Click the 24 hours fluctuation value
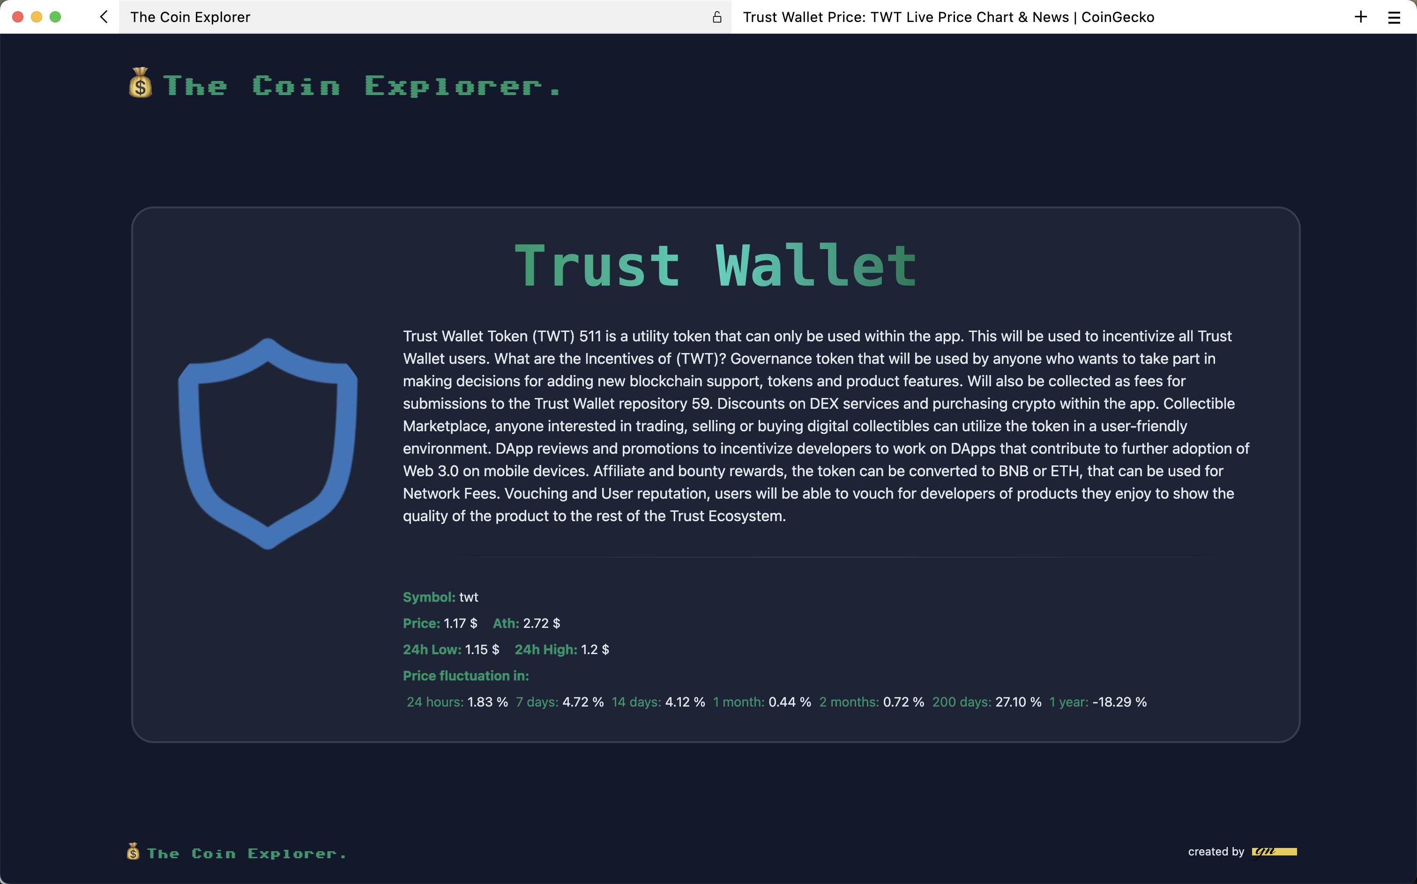The width and height of the screenshot is (1417, 884). pos(487,702)
